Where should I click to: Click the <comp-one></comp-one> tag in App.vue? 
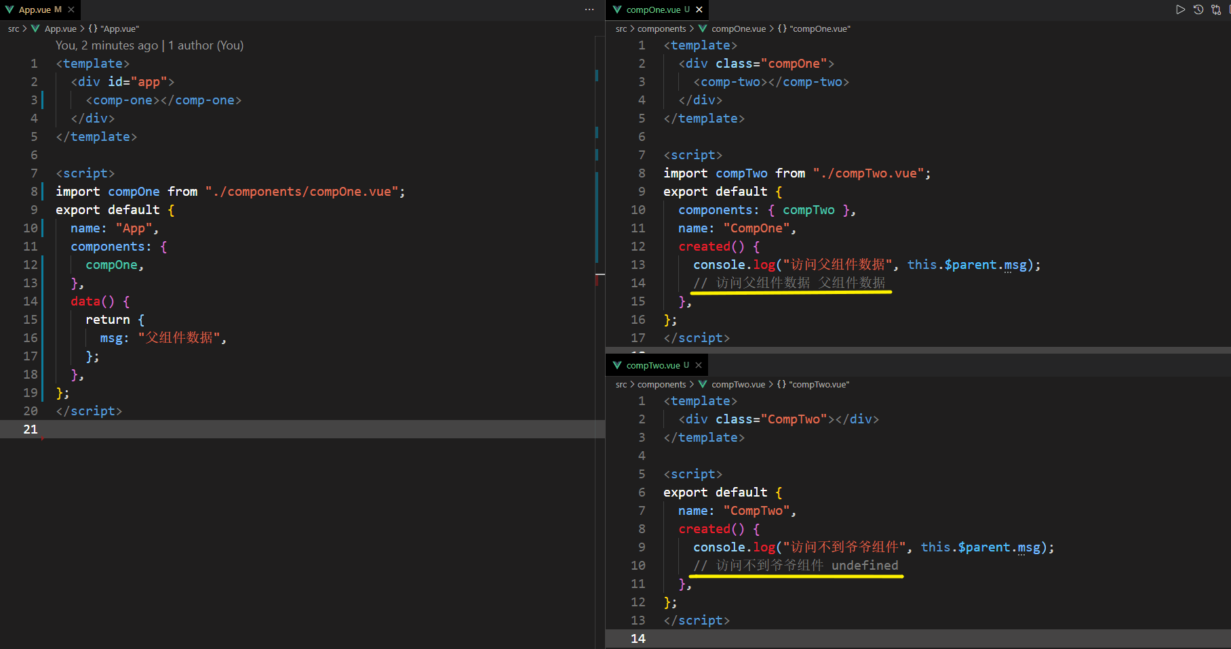click(x=163, y=100)
